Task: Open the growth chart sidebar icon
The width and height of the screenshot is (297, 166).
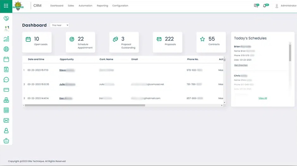Action: pyautogui.click(x=6, y=39)
